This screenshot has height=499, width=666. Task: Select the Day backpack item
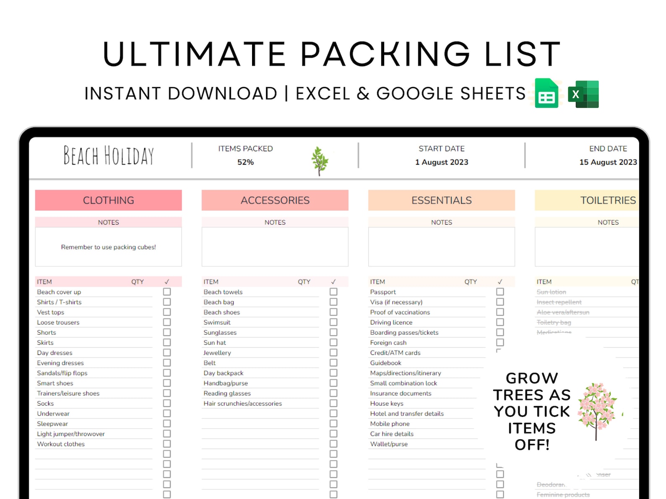coord(223,373)
